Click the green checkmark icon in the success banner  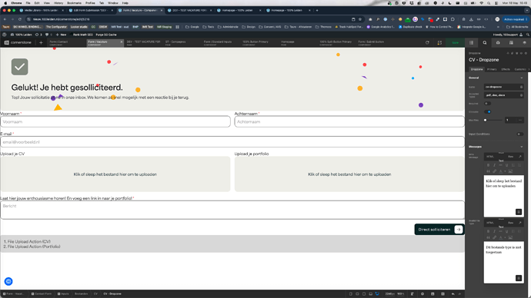tap(20, 67)
